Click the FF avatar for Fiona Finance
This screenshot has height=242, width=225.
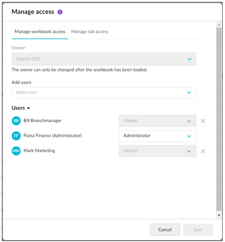[x=16, y=136]
